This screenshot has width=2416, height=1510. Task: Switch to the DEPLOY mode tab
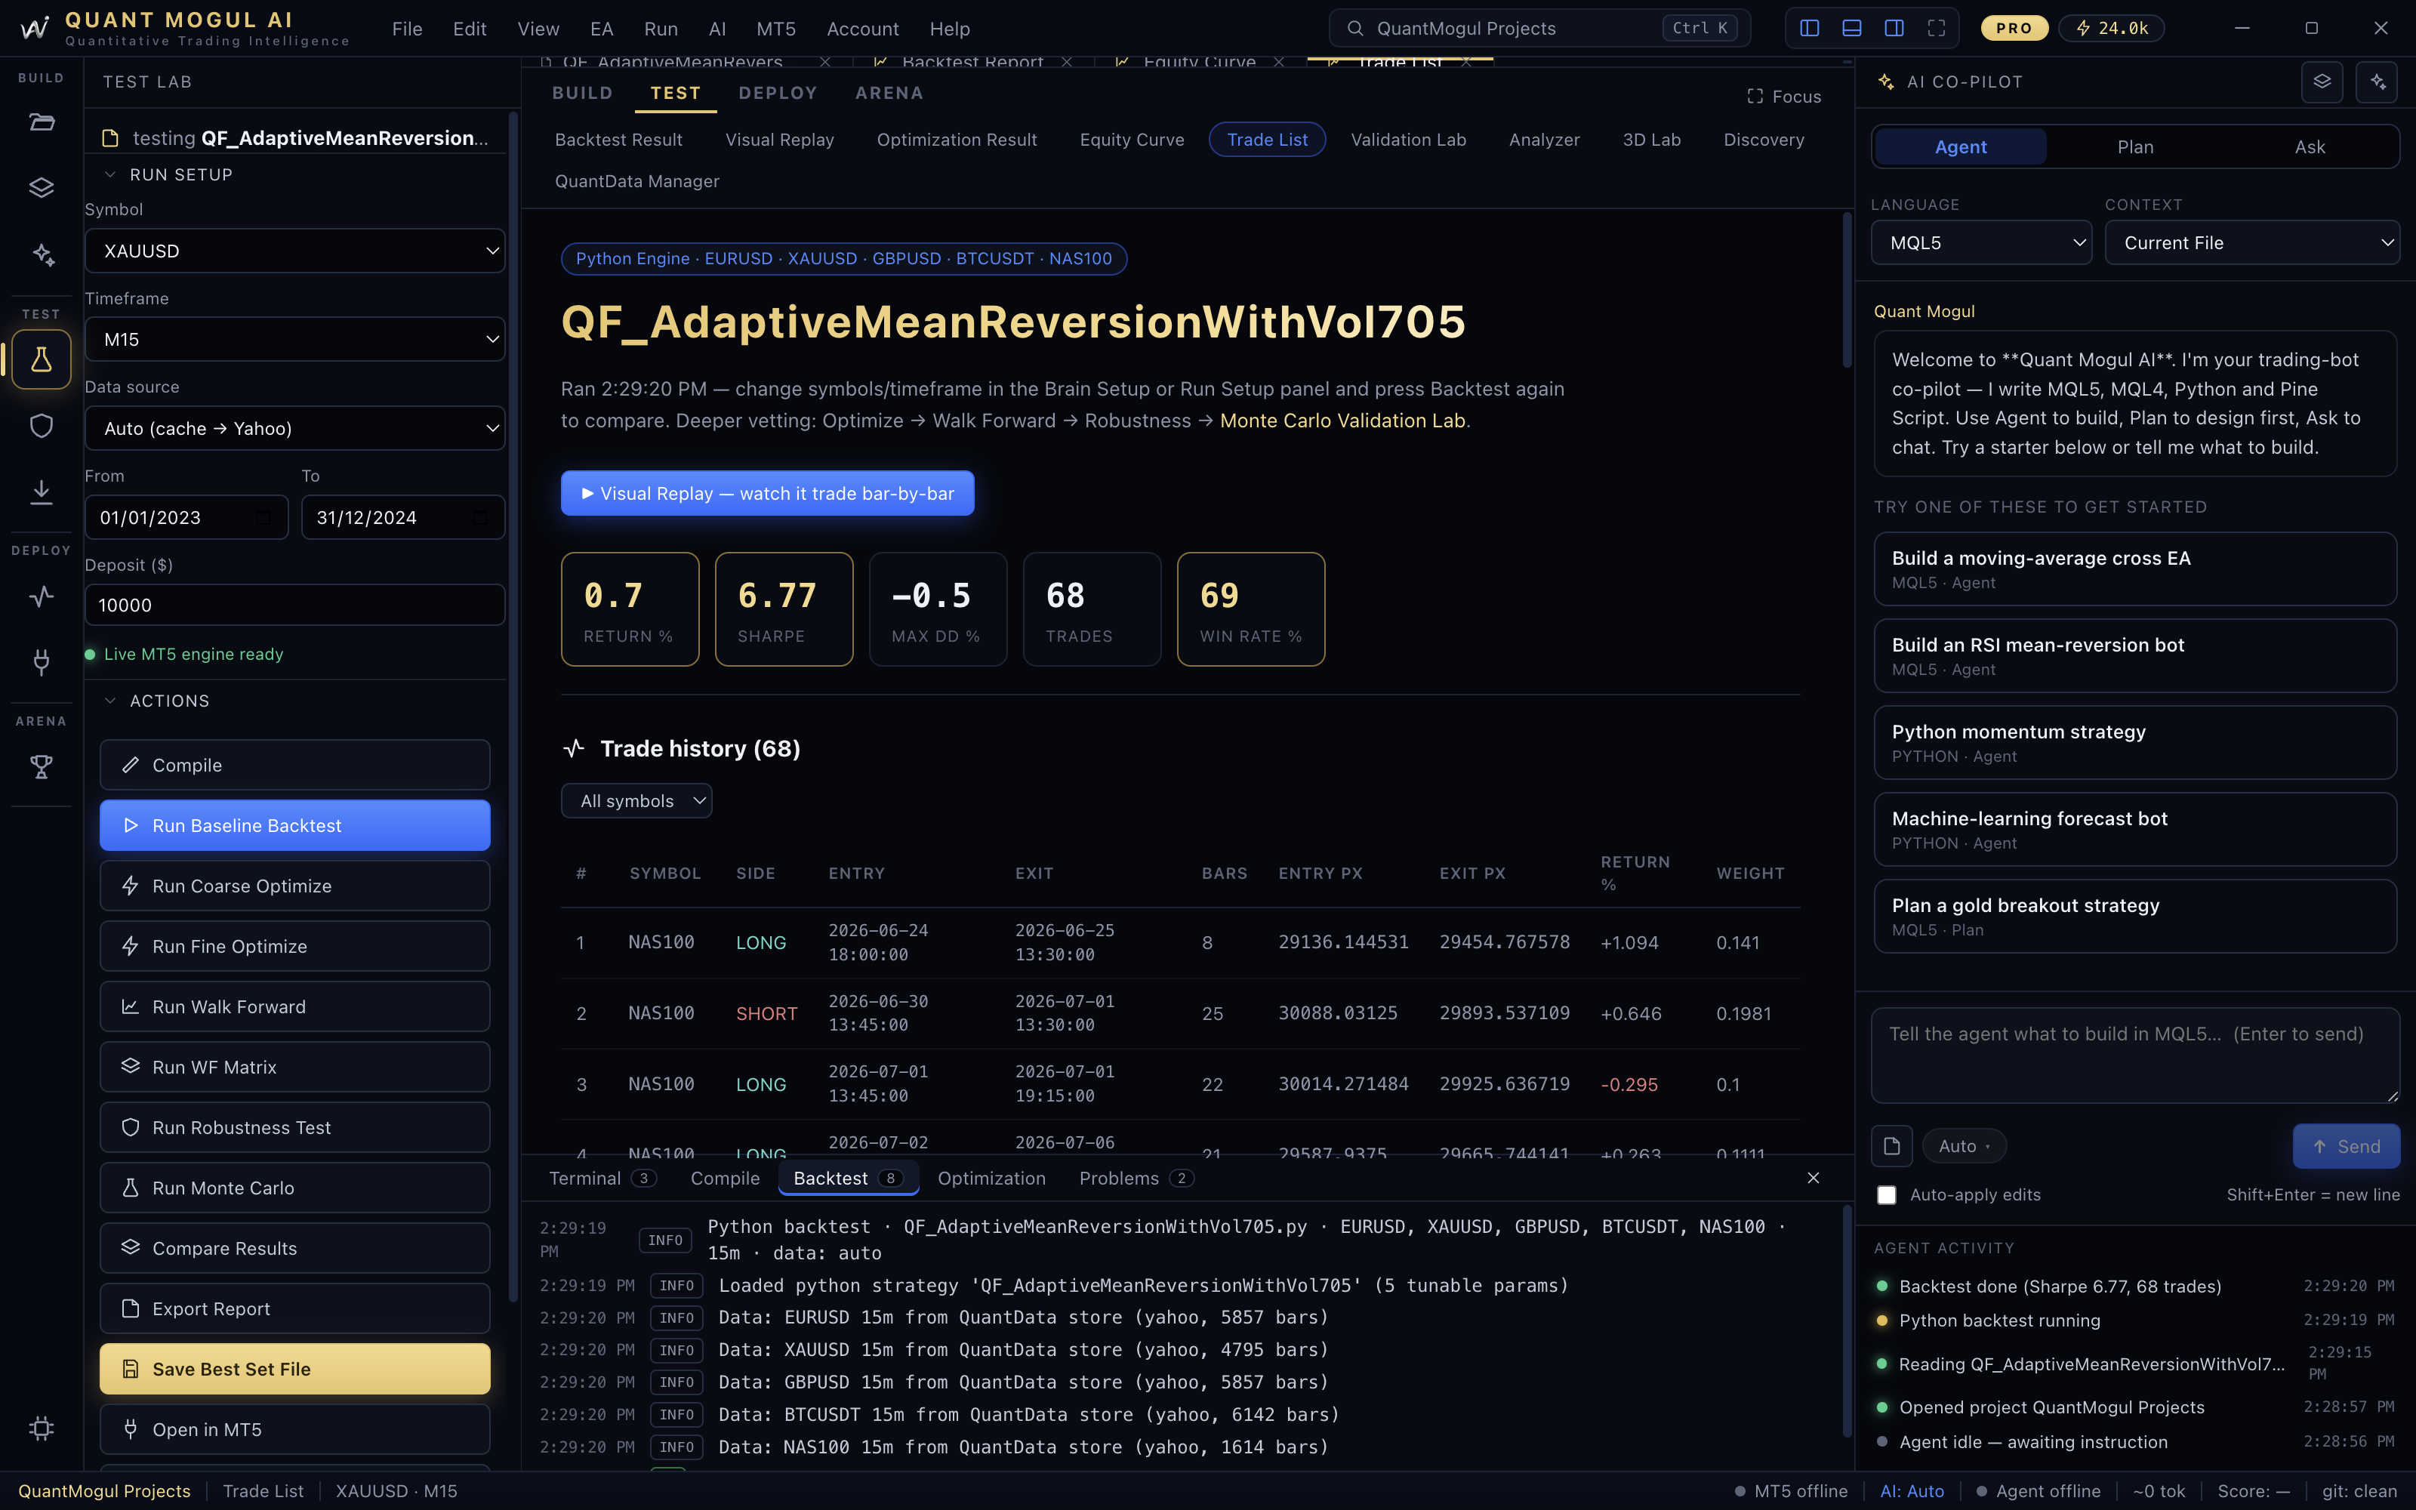click(778, 93)
